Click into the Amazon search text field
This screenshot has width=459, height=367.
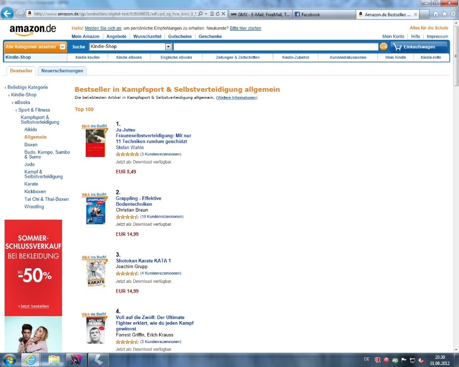[x=276, y=46]
